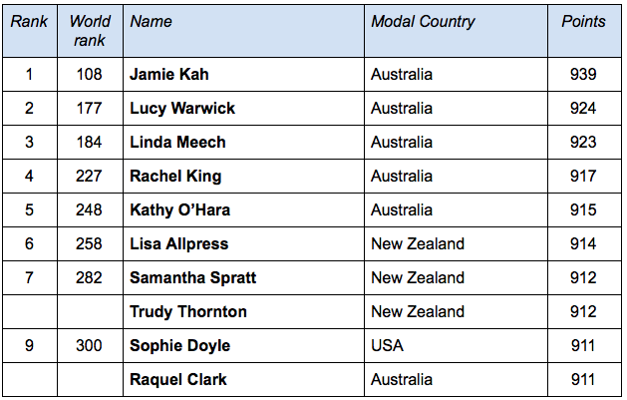Select Trudy Thornton's name cell
The width and height of the screenshot is (627, 400).
[x=188, y=312]
